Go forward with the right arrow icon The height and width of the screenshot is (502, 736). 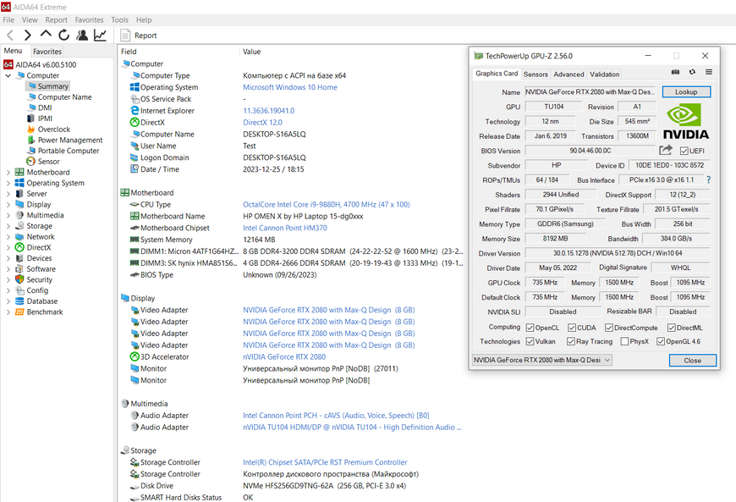28,36
